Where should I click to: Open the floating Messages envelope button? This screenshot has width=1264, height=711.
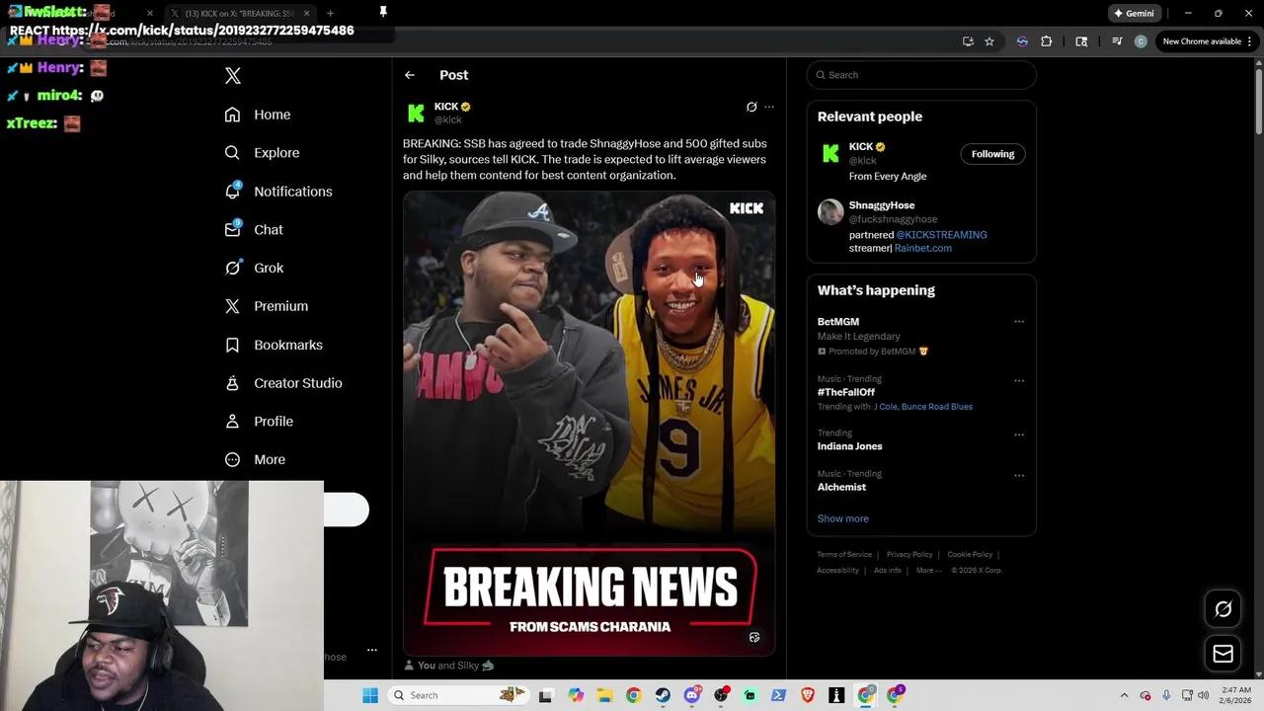1223,654
